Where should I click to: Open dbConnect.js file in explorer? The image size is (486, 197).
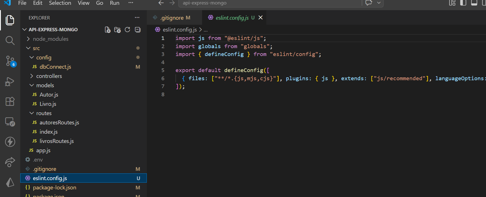(x=55, y=67)
